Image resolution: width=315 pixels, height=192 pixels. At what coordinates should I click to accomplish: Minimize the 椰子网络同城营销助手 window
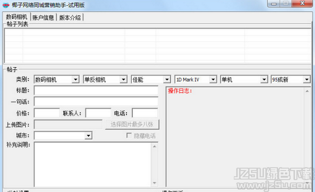274,4
